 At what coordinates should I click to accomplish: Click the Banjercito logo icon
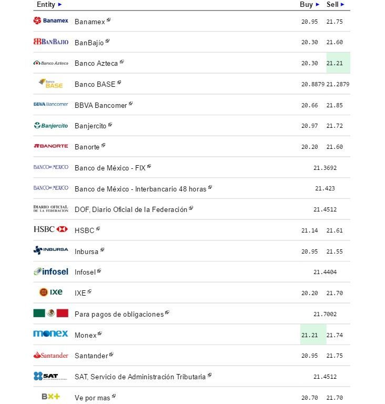point(50,125)
